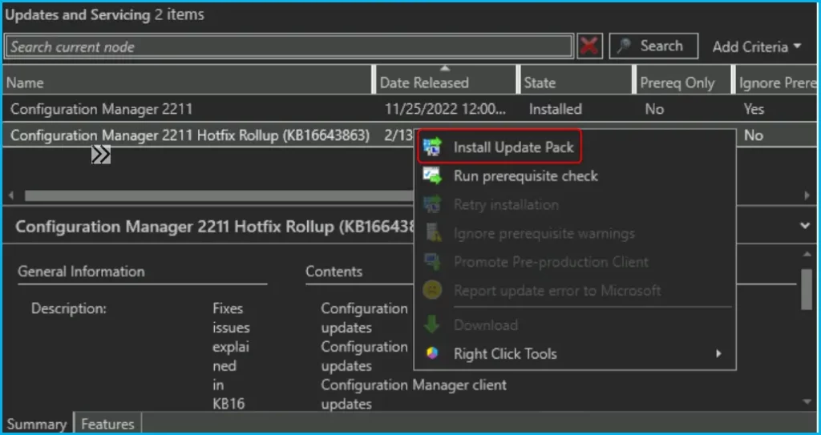Image resolution: width=821 pixels, height=435 pixels.
Task: Open the Add Criteria dropdown
Action: pyautogui.click(x=757, y=46)
